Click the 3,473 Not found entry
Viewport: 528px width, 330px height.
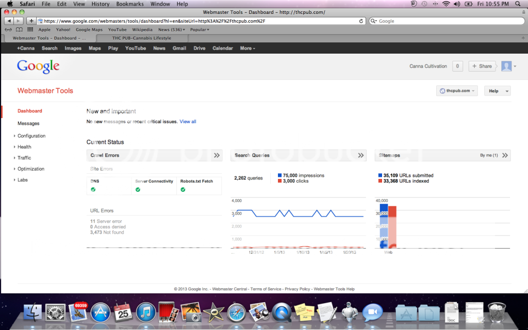click(x=107, y=233)
